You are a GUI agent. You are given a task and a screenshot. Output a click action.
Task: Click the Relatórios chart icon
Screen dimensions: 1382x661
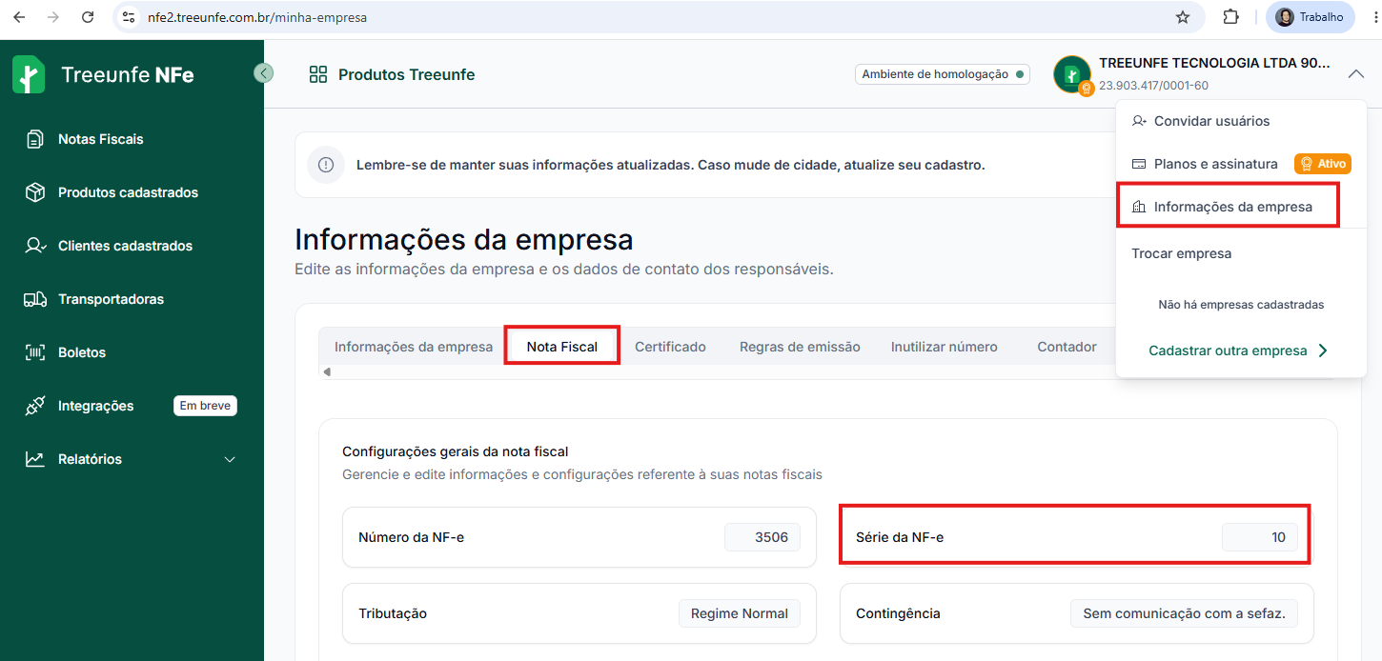click(x=35, y=459)
